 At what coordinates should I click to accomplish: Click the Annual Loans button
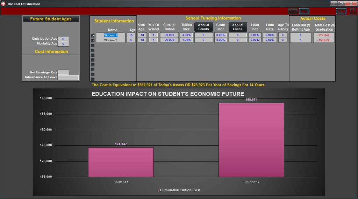(x=238, y=27)
